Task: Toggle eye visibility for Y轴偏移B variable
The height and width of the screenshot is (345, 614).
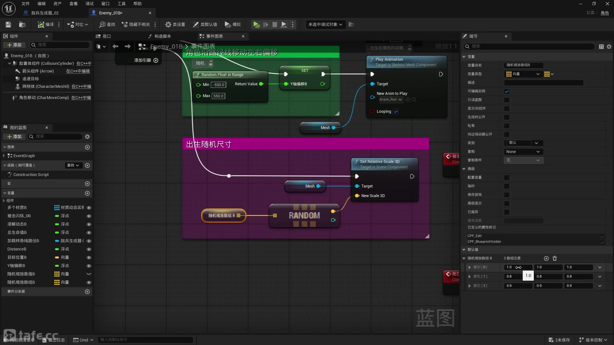Action: click(x=89, y=266)
